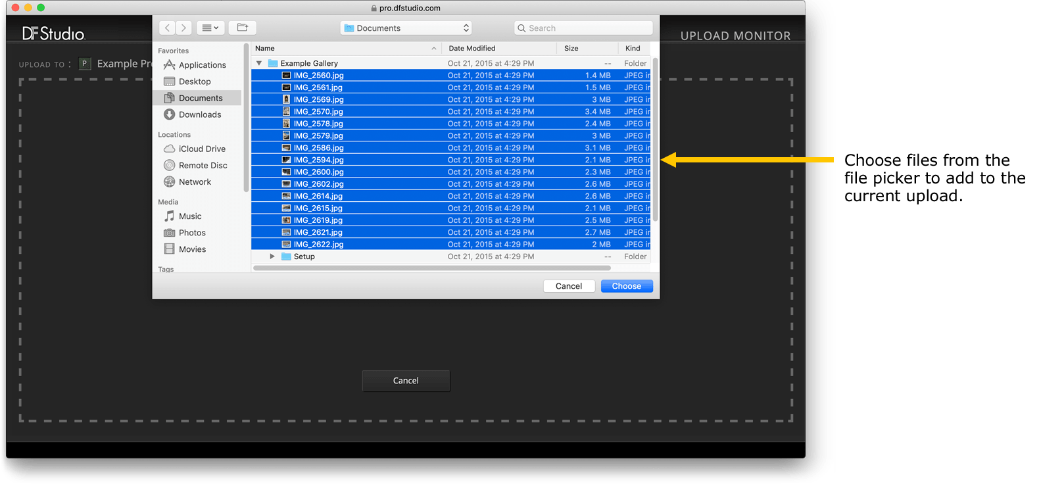Open the Documents location popup
The width and height of the screenshot is (1039, 484).
click(x=406, y=28)
